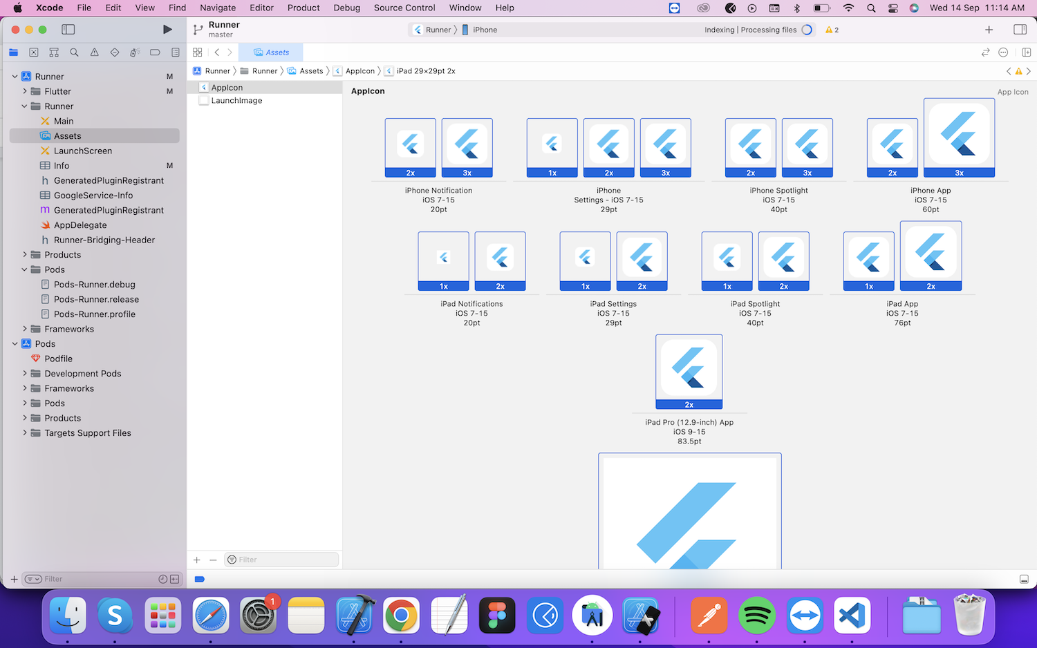Select LaunchImage in the asset list
Viewport: 1037px width, 648px height.
pos(265,101)
